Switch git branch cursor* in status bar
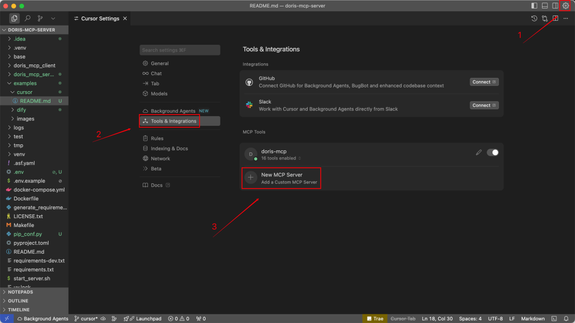The width and height of the screenshot is (575, 323). (x=86, y=319)
